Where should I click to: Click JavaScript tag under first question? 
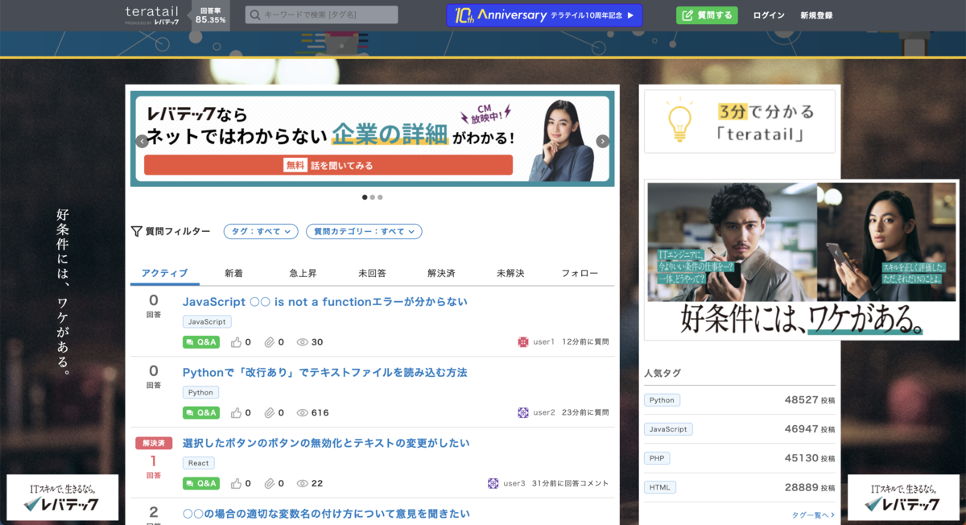pos(207,322)
